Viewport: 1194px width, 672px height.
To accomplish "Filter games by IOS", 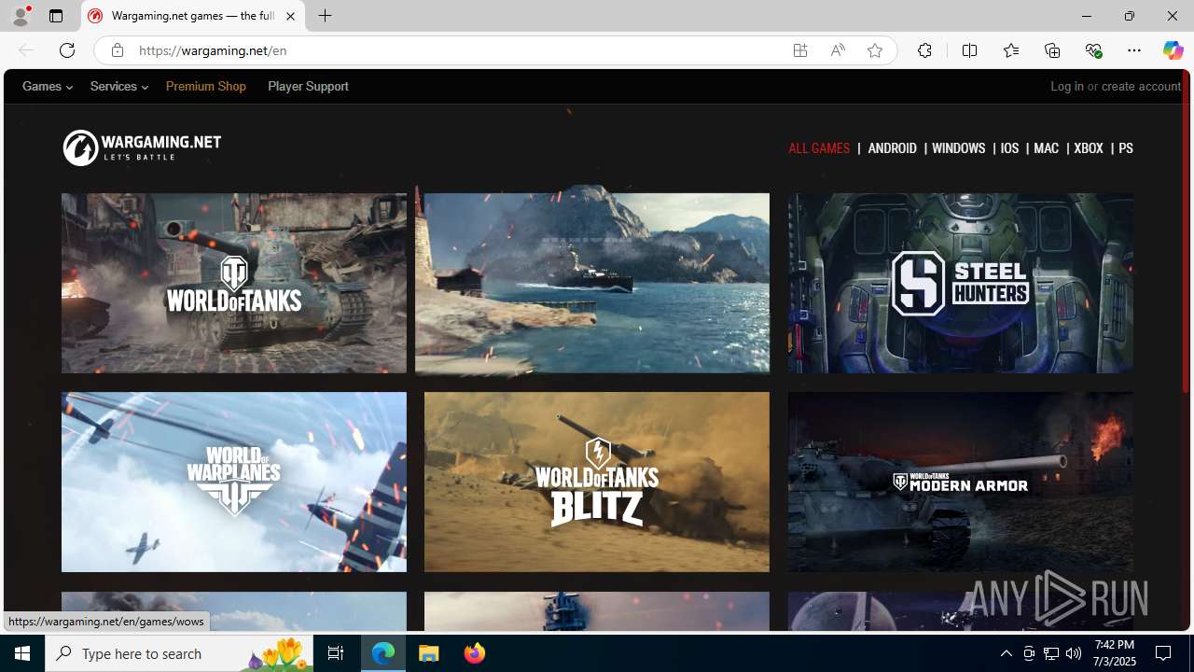I will [1009, 148].
